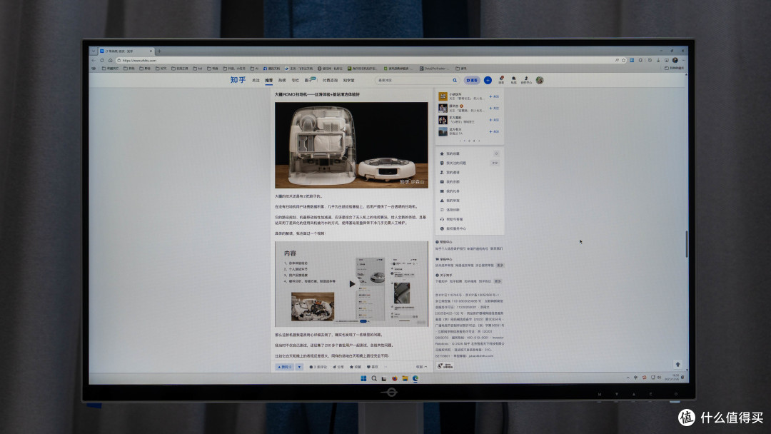
Task: Click the Zhihu logo in the header
Action: pos(238,80)
